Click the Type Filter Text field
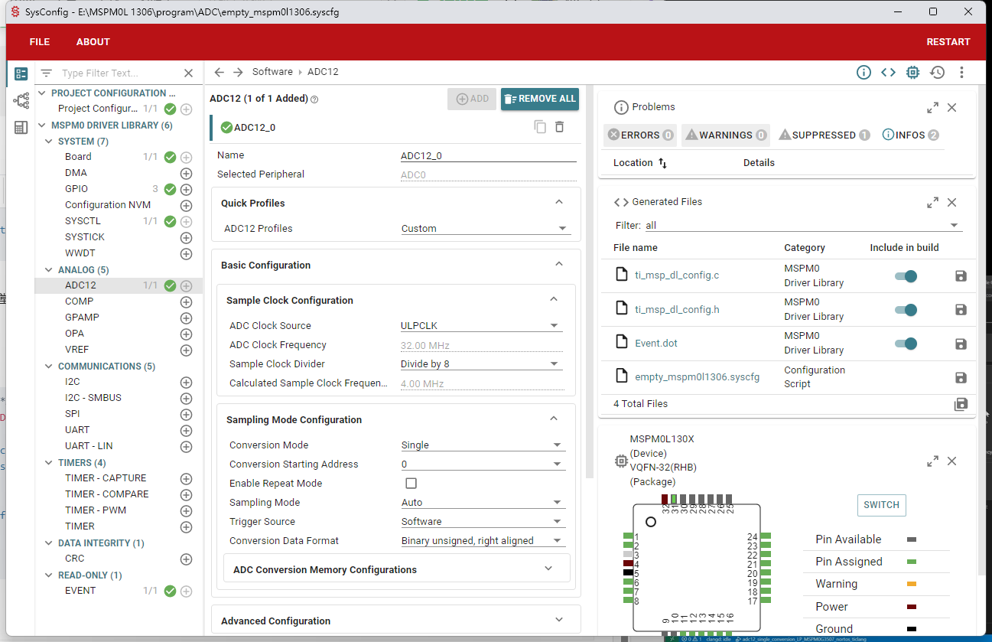This screenshot has width=992, height=642. point(119,73)
